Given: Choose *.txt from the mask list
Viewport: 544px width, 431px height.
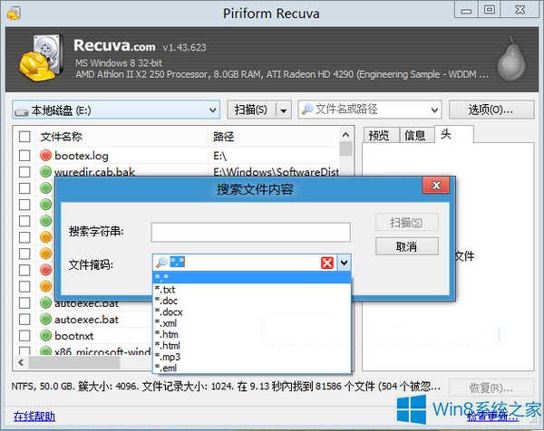Looking at the screenshot, I should coord(252,290).
